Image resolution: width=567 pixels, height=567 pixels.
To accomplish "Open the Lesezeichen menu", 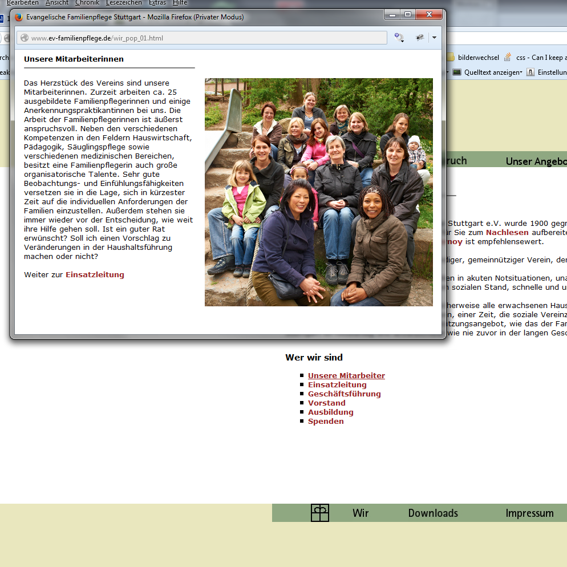I will [124, 3].
